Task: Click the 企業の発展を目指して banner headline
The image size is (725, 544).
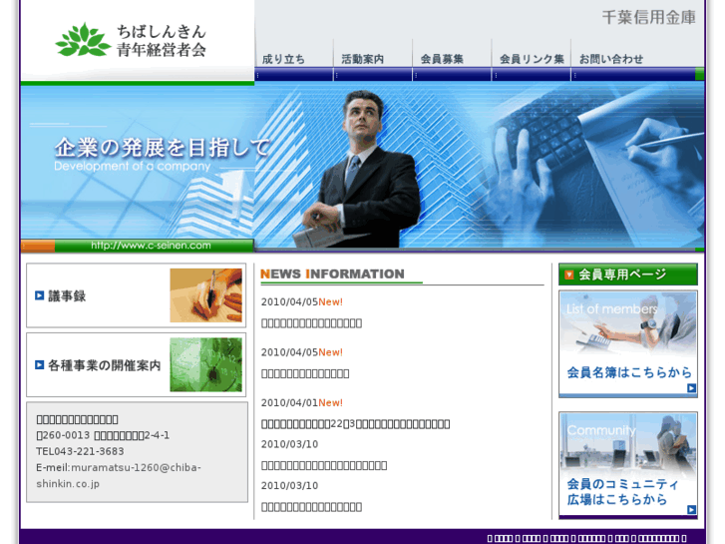Action: tap(163, 148)
